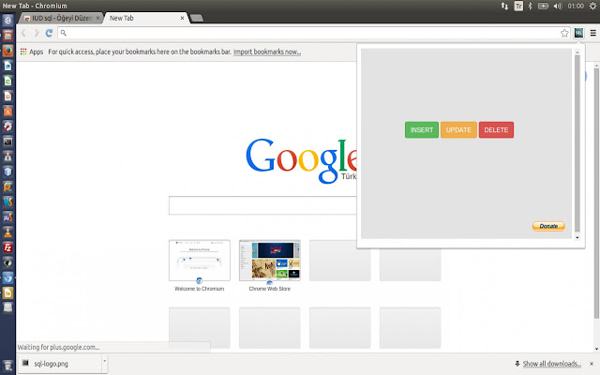Screen dimensions: 600x375
Task: Launch Firefox from the dock
Action: click(x=7, y=51)
